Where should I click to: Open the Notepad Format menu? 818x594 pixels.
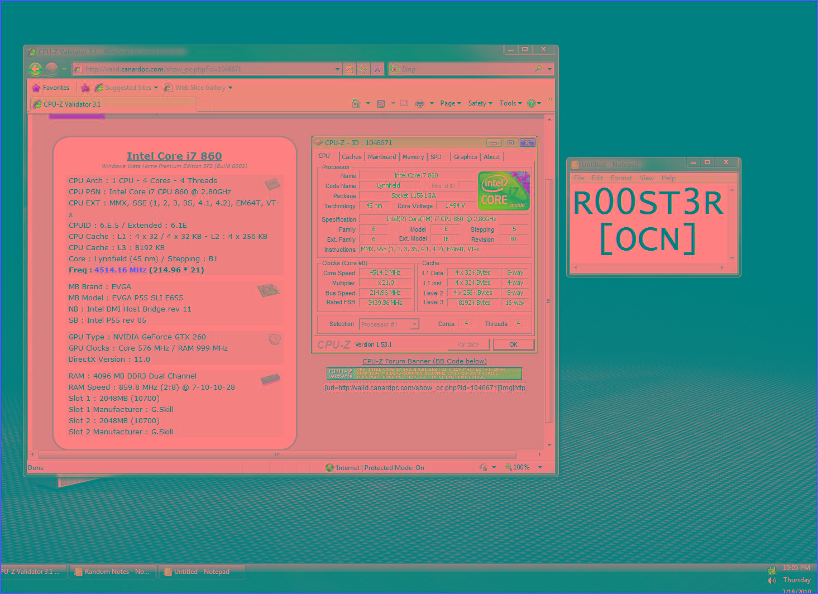pos(621,178)
